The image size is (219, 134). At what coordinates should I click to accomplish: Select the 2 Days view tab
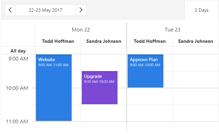[x=202, y=10]
